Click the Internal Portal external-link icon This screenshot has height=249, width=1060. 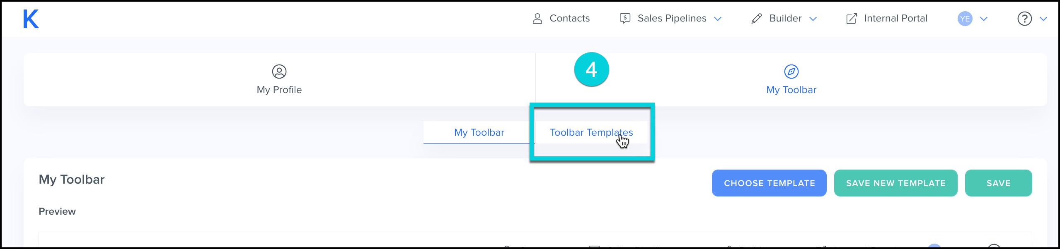(x=851, y=19)
